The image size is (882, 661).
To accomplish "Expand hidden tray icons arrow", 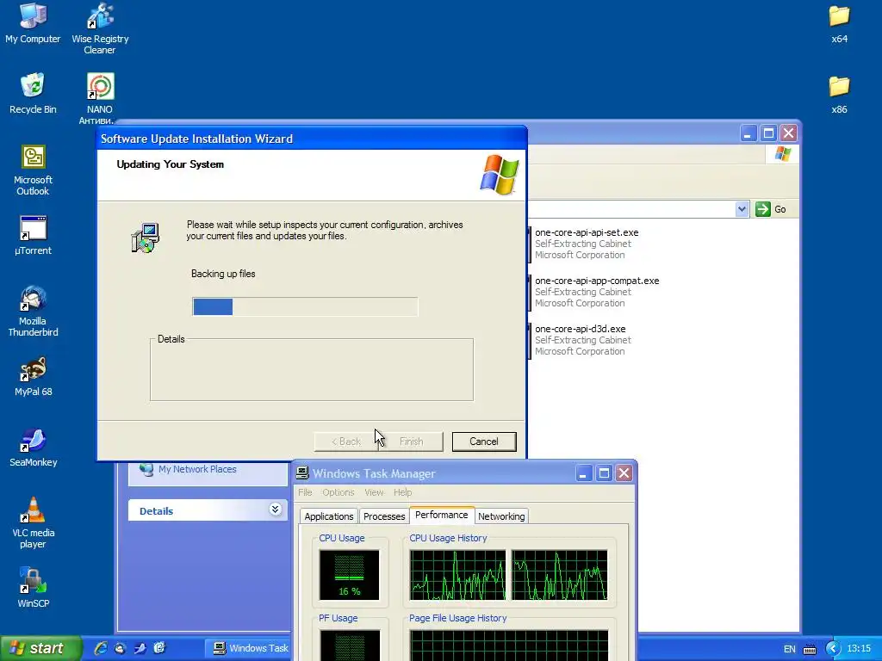I will pos(833,649).
